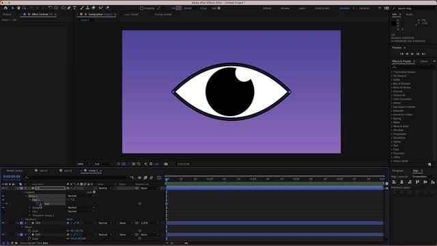Select the Pen tool

click(x=69, y=8)
